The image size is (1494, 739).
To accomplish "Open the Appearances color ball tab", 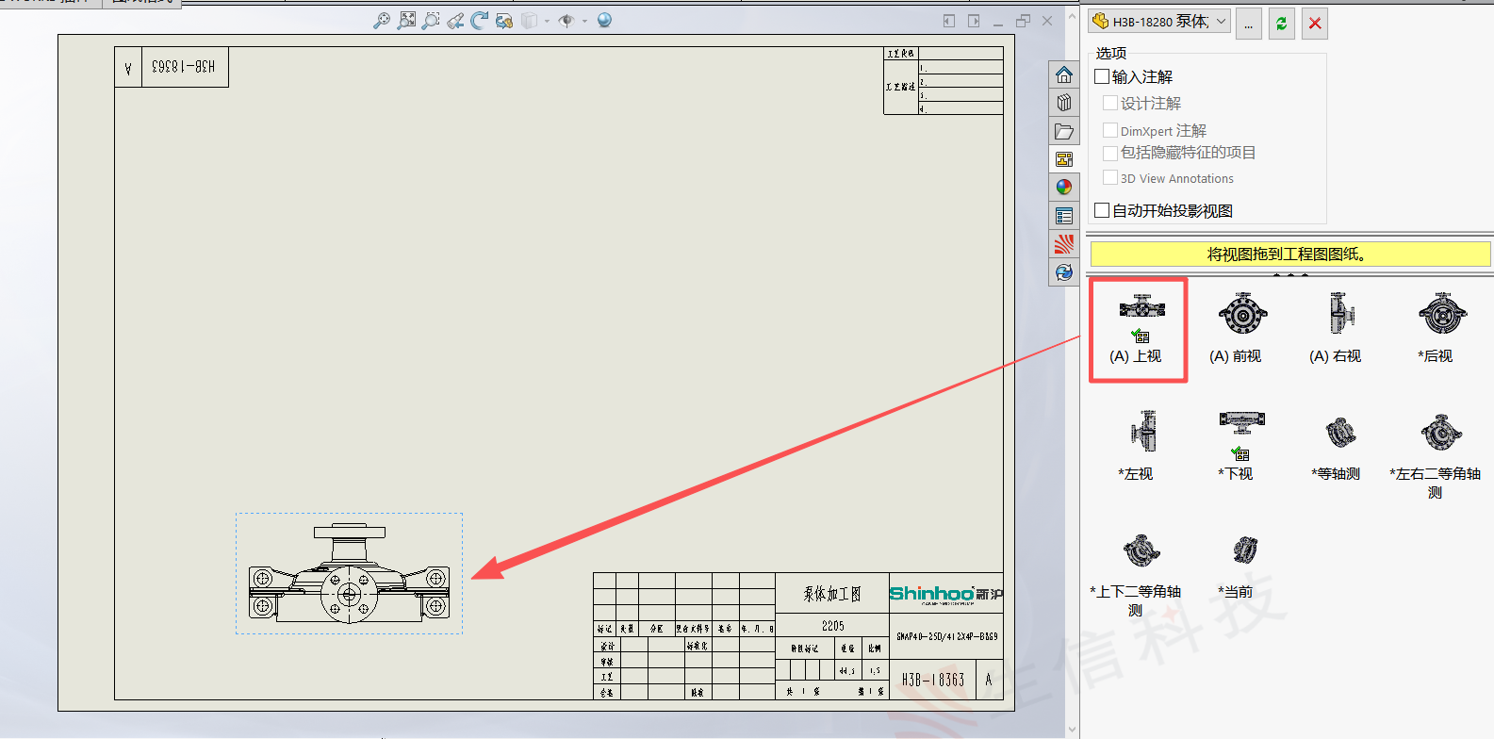I will pyautogui.click(x=1064, y=188).
